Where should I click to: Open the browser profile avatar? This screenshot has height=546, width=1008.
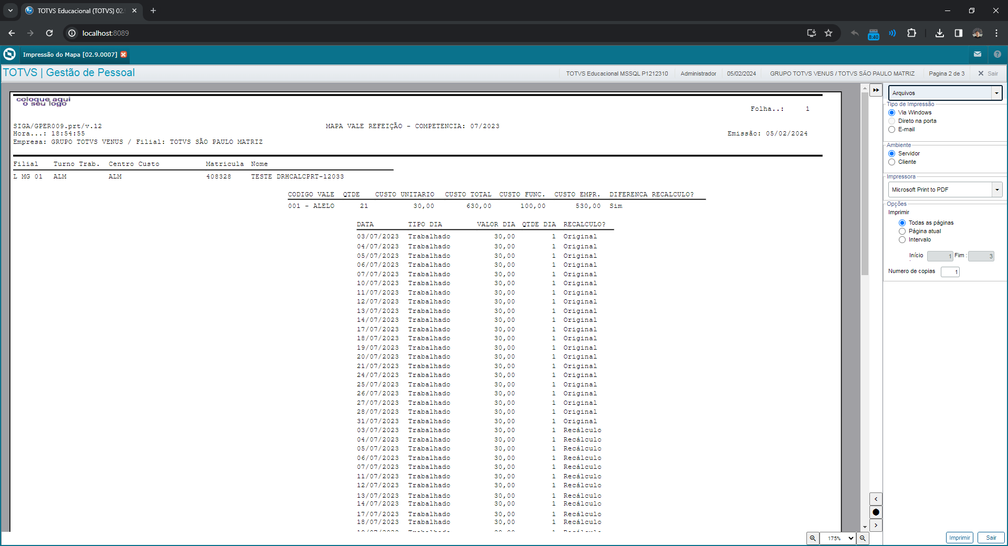pyautogui.click(x=978, y=33)
